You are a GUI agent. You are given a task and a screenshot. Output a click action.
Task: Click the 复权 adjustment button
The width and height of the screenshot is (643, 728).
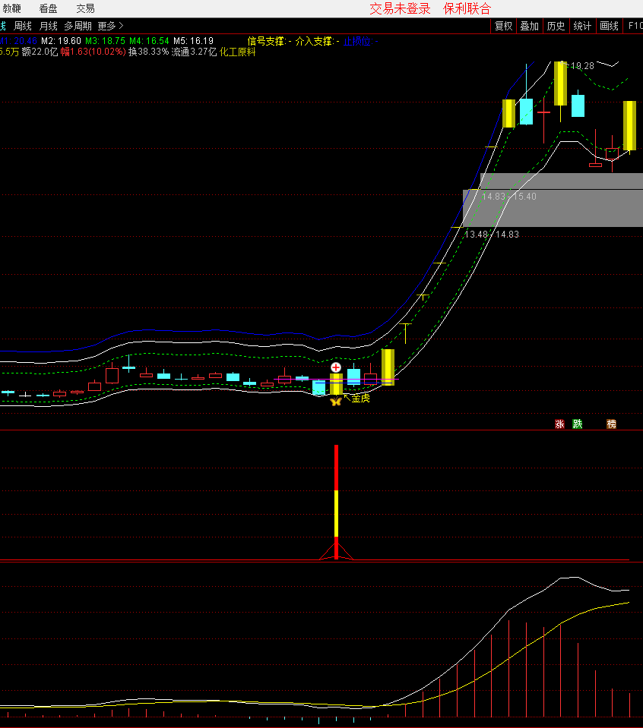point(503,26)
